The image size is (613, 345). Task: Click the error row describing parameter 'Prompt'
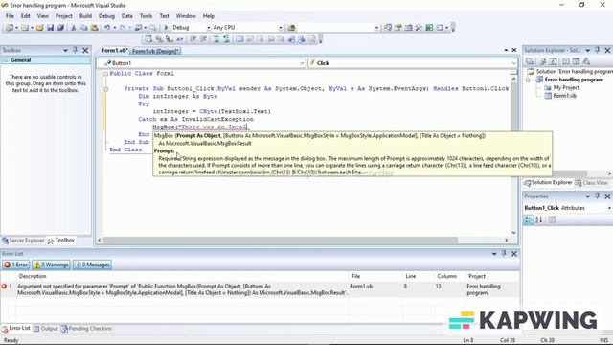(260, 289)
